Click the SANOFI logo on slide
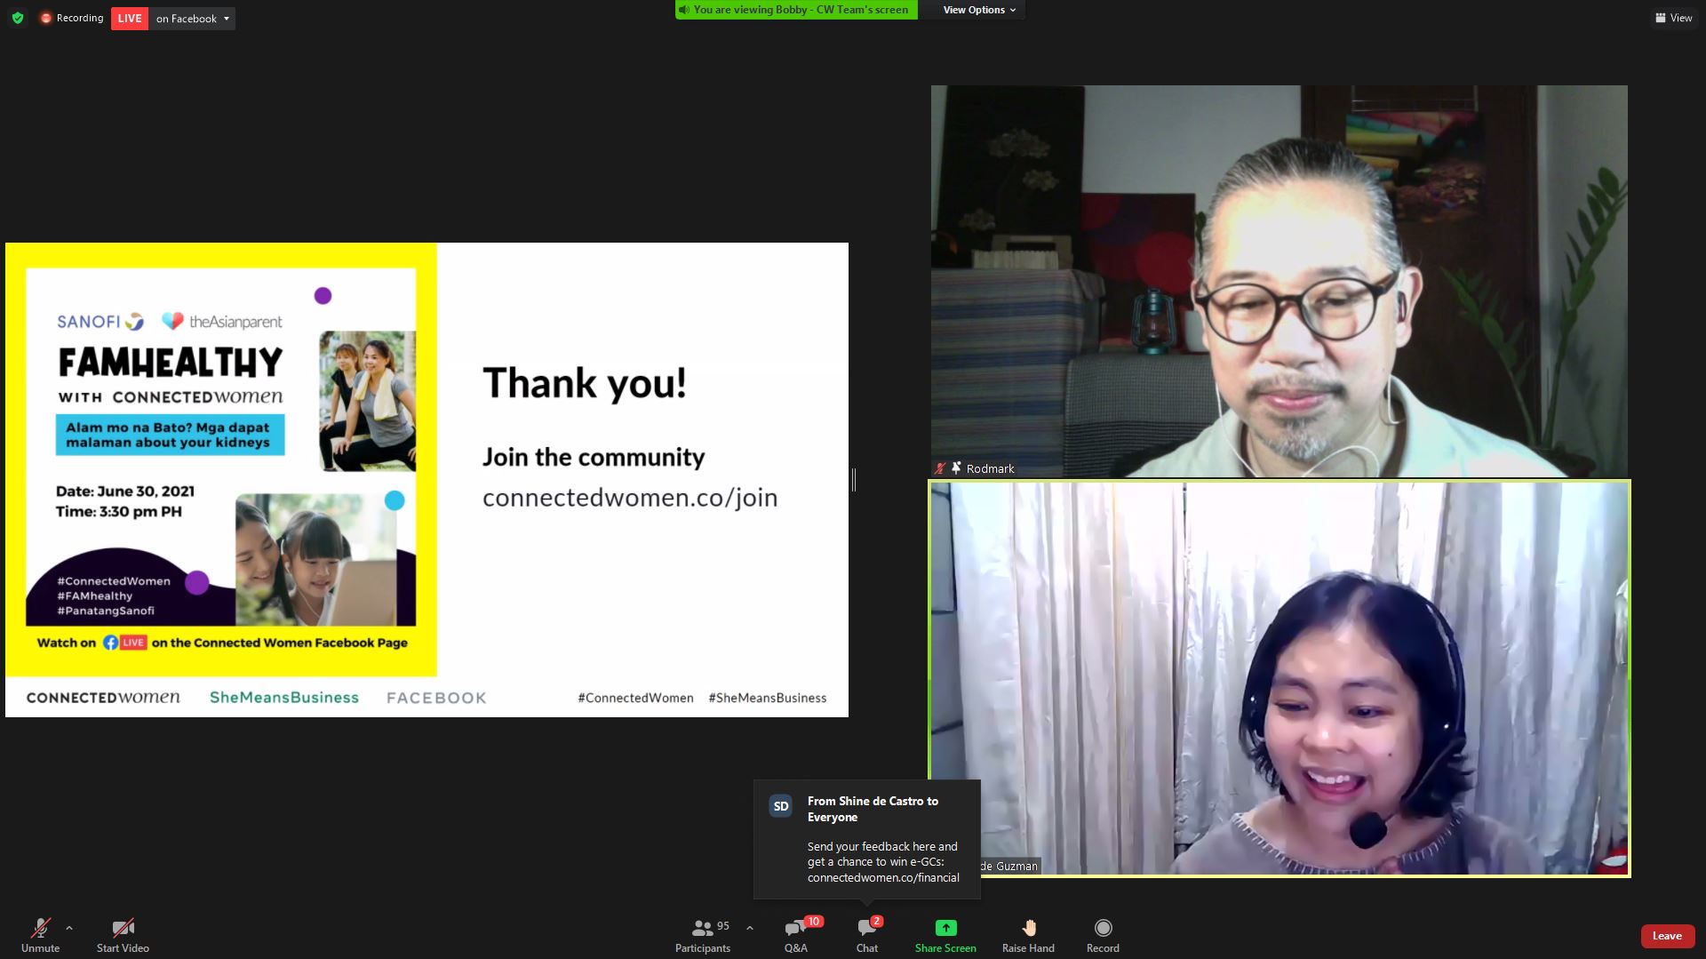1706x959 pixels. pyautogui.click(x=100, y=321)
